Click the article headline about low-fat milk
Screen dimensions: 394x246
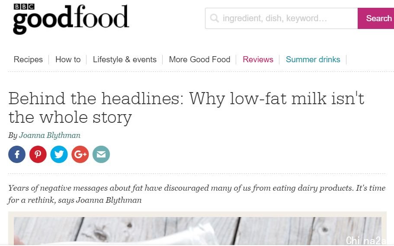pos(186,108)
